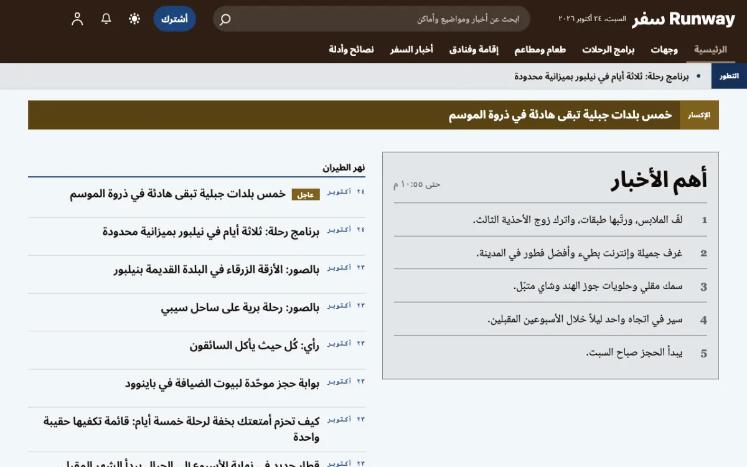Open opinion piece كُل حيث يأكل السائقون

click(255, 346)
